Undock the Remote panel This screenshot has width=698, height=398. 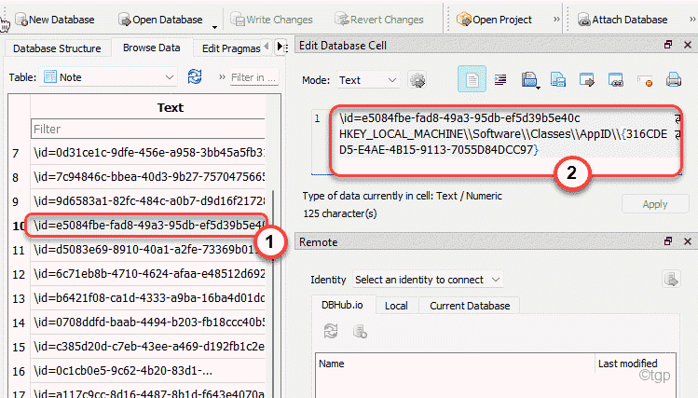pyautogui.click(x=668, y=241)
